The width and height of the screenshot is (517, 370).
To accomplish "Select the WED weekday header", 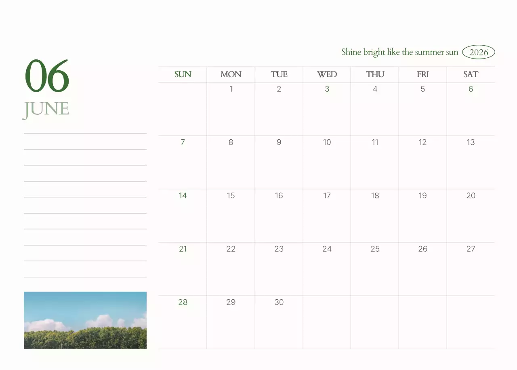I will [327, 74].
